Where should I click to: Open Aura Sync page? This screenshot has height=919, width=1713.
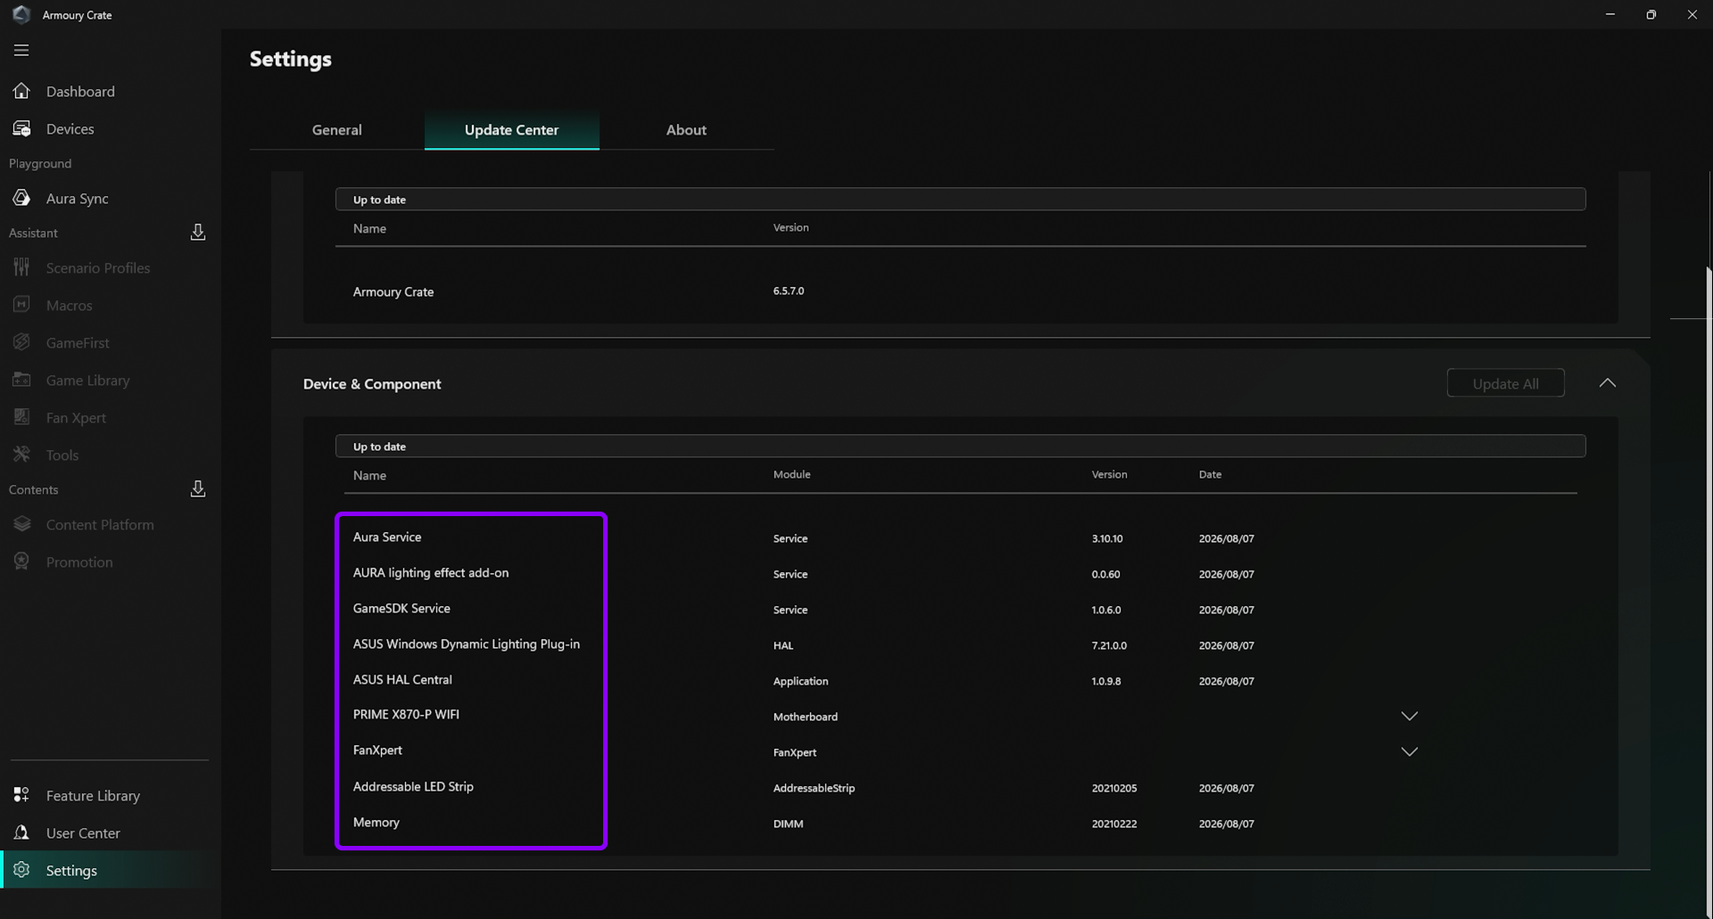point(78,199)
